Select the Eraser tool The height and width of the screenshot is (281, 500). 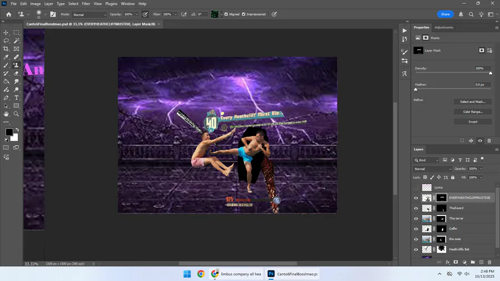[16, 73]
